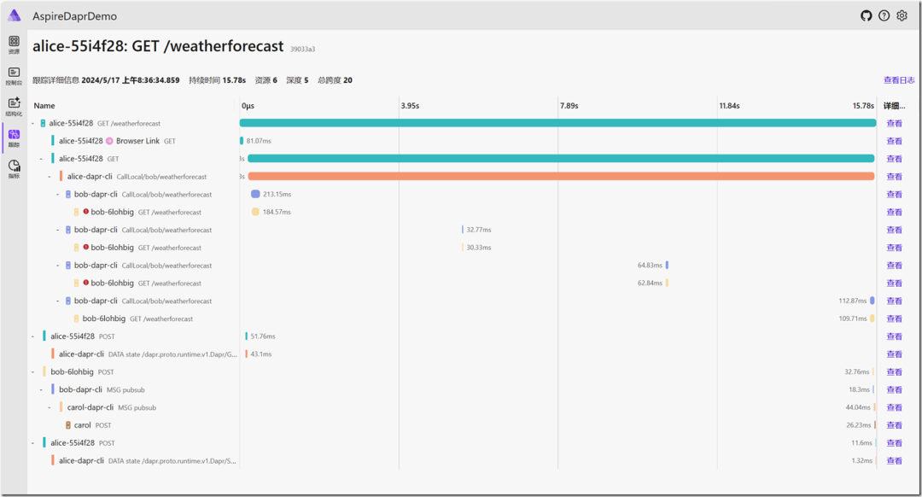Open the Metrics sidebar icon

15,169
